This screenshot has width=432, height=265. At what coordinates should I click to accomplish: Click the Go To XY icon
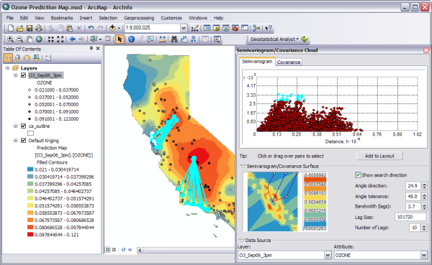tap(194, 39)
